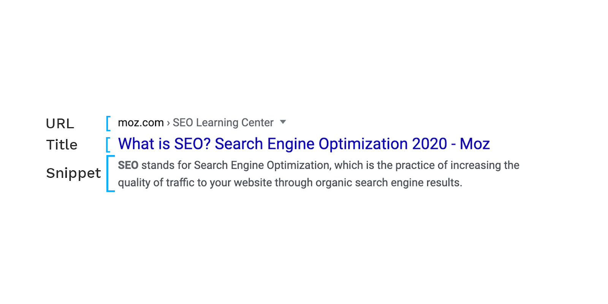Click 'practice of increasing the' snippet phrase

click(457, 166)
